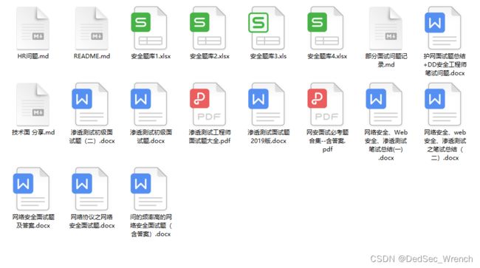Open the 安全题库2.xlsx spreadsheet icon
Image resolution: width=480 pixels, height=268 pixels.
click(208, 28)
